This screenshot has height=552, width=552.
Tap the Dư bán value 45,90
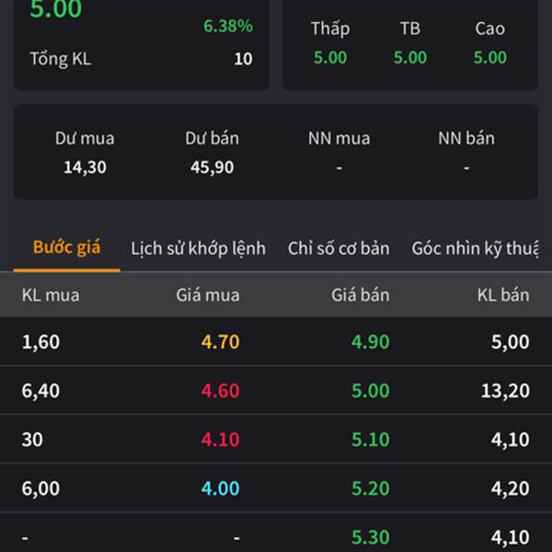[212, 167]
